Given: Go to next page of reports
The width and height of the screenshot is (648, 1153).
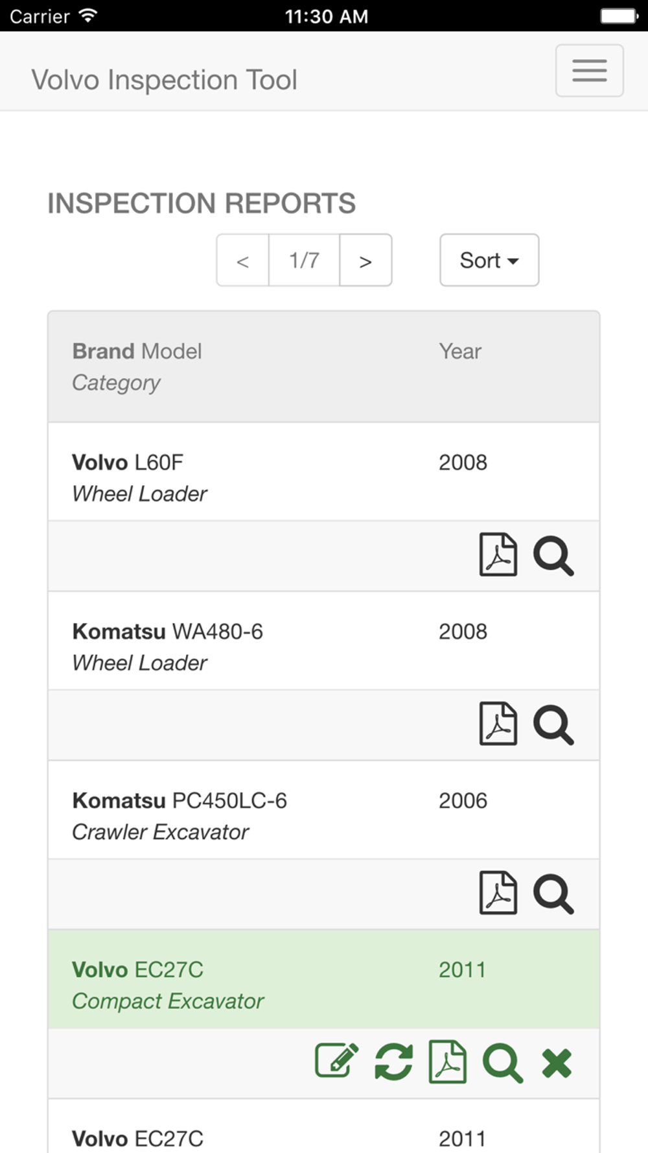Looking at the screenshot, I should 365,260.
